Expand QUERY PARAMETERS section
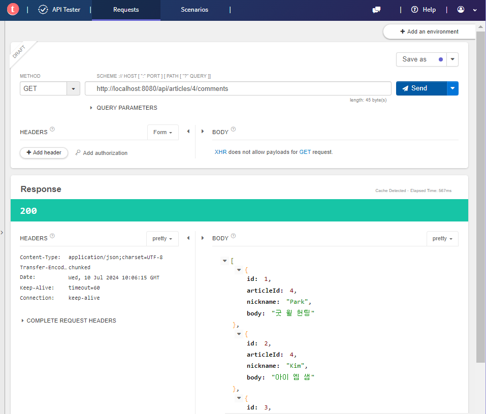 124,108
